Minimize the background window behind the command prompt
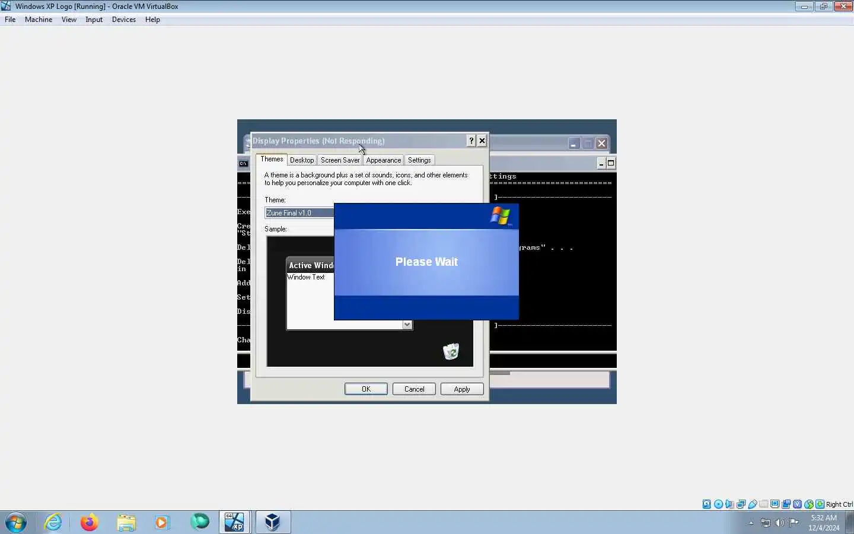 tap(573, 144)
